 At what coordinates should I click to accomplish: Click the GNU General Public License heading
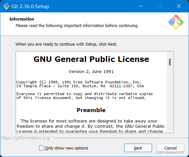(x=91, y=59)
